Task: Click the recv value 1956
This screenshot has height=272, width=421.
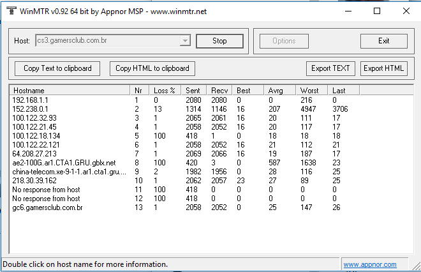Action: [219, 172]
